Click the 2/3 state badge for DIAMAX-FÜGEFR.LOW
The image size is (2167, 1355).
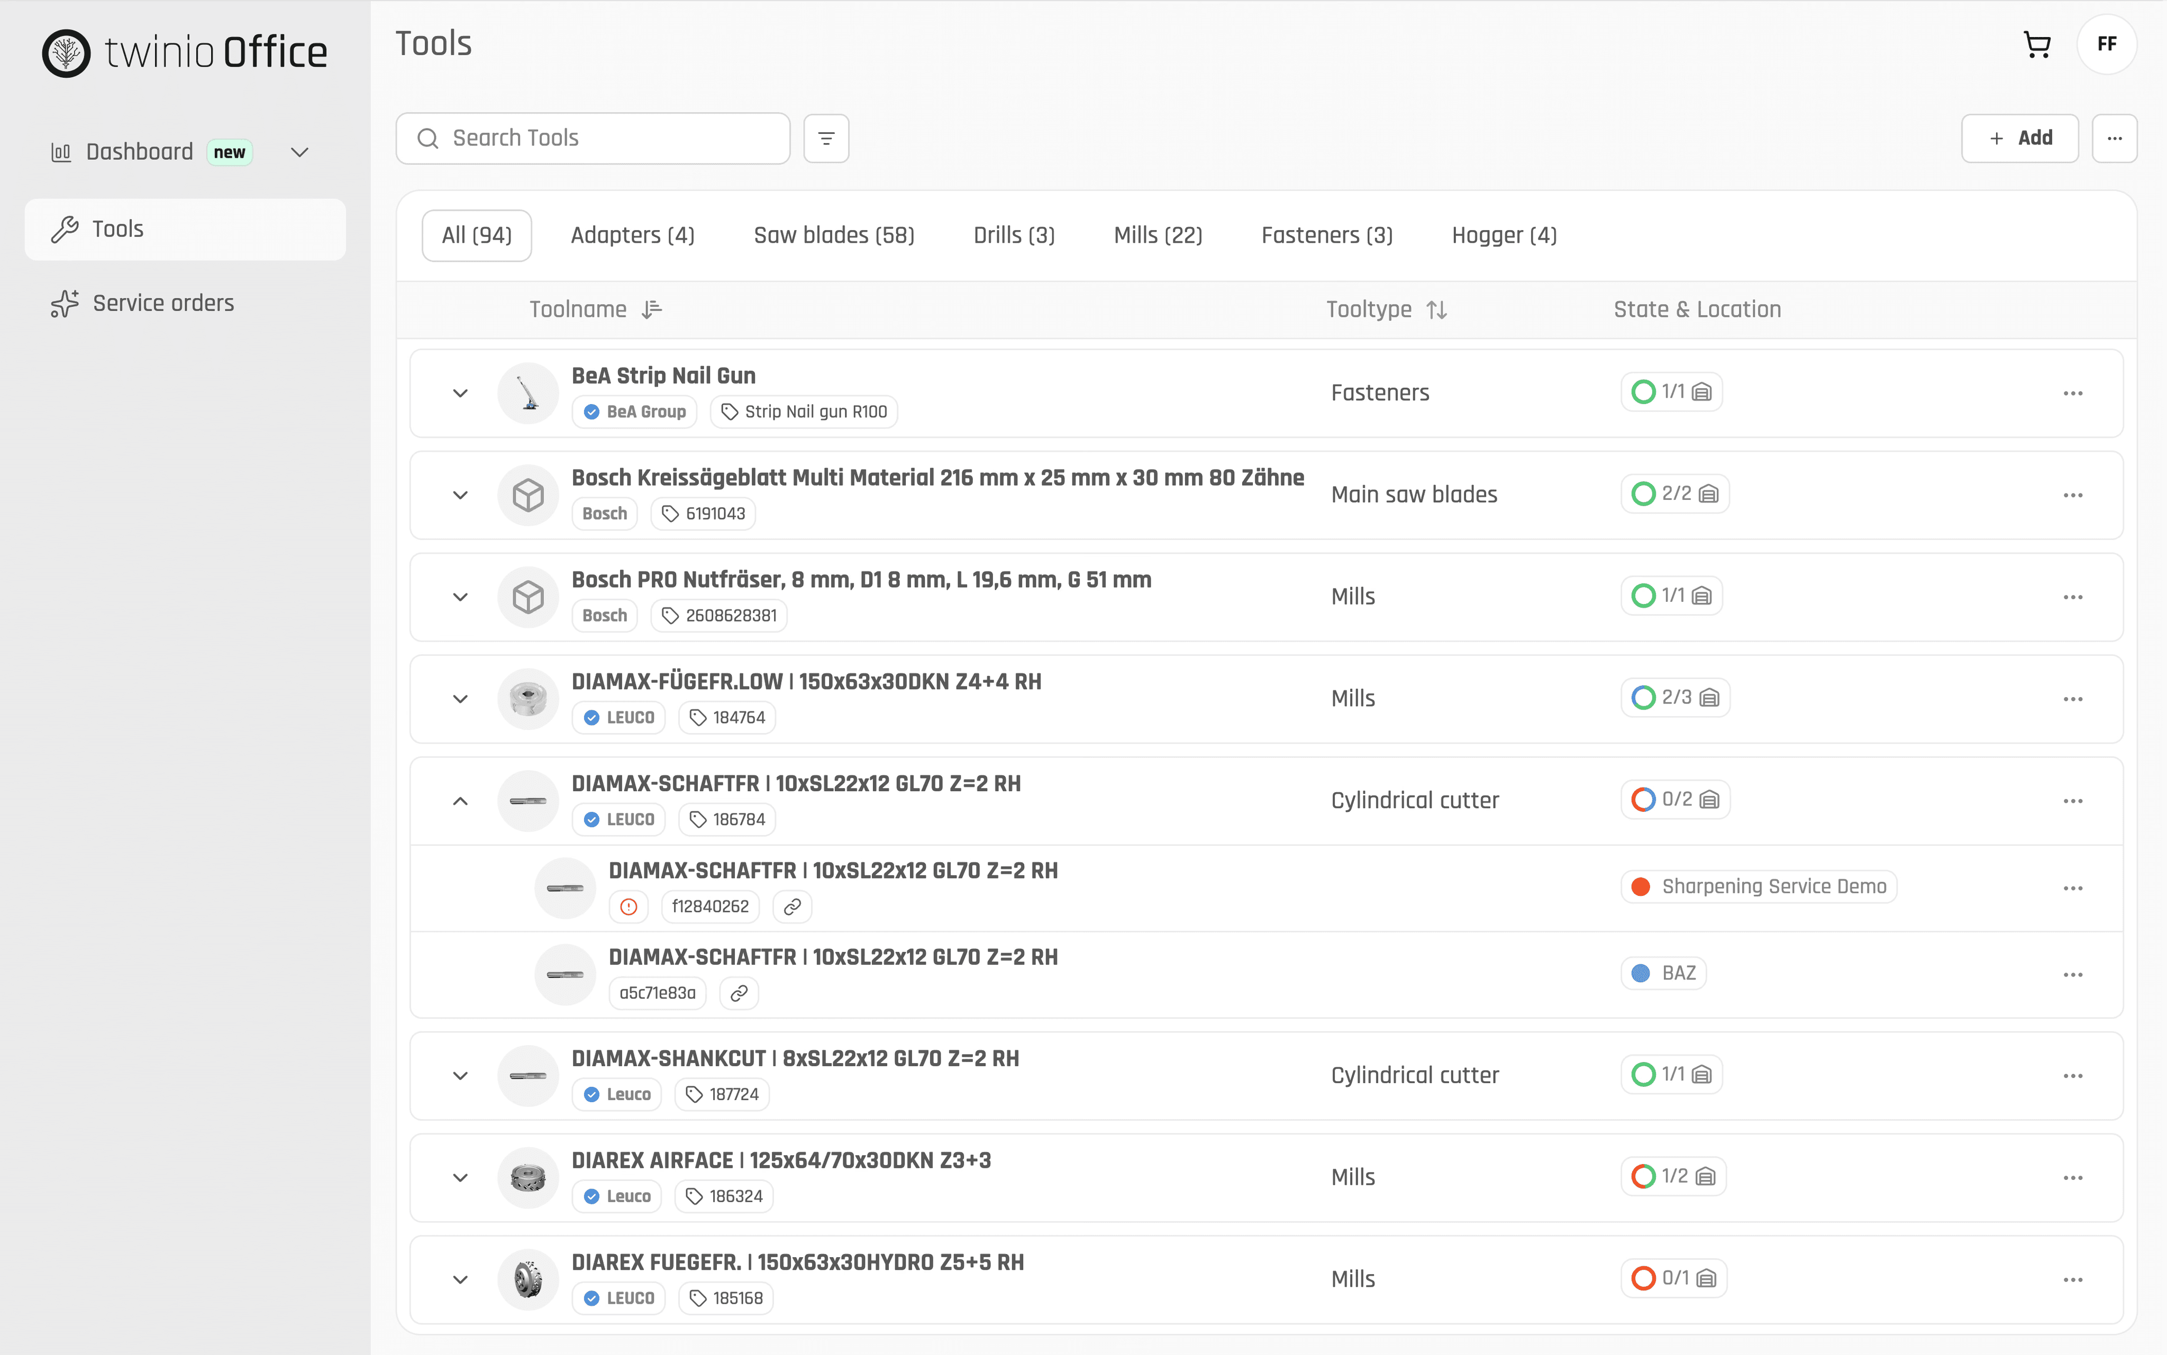tap(1674, 698)
